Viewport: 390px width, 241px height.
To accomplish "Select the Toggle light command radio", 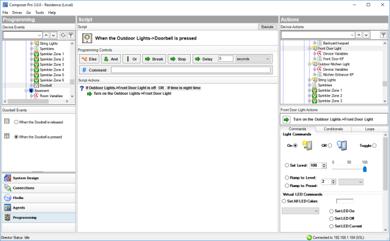I will (x=374, y=146).
